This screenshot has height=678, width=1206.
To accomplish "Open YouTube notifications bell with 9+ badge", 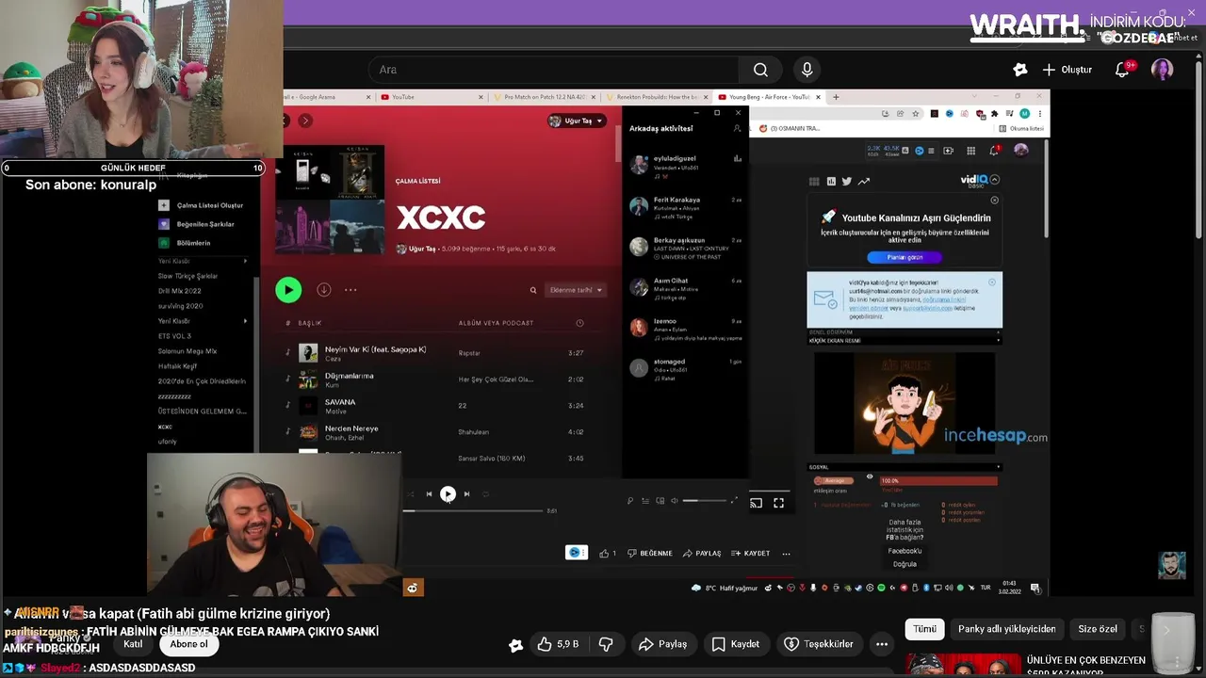I will [x=1122, y=70].
